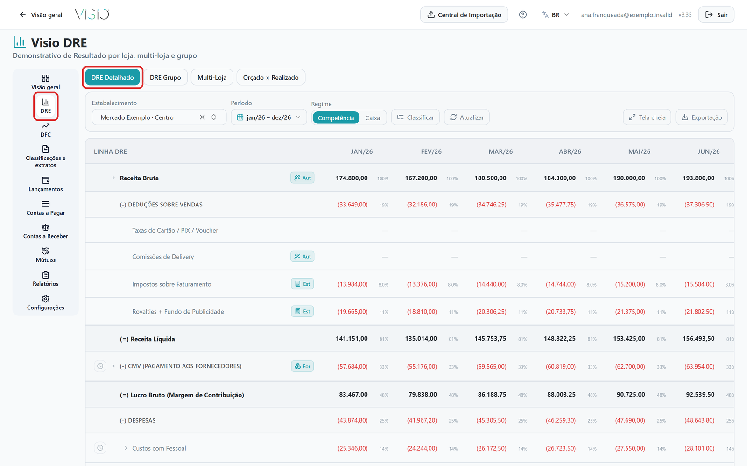747x466 pixels.
Task: Expand the Custos com Pessoal row
Action: 126,448
